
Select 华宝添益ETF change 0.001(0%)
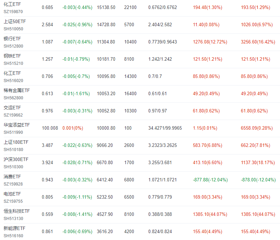click(x=73, y=128)
